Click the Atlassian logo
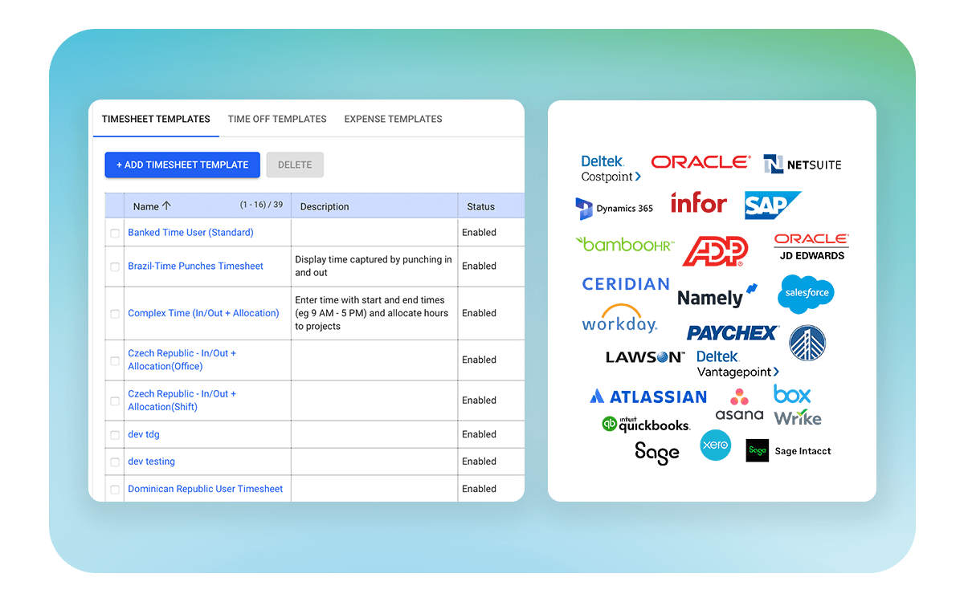 click(x=648, y=397)
